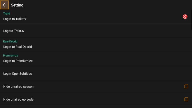Click the green Trakt section header
Viewport: 192px width, 108px height.
click(x=7, y=13)
